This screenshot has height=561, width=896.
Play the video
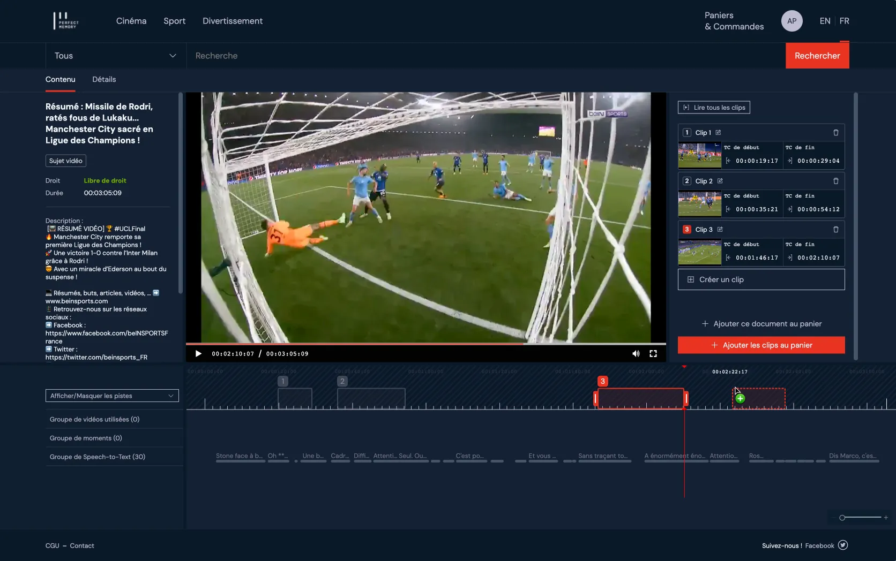198,353
